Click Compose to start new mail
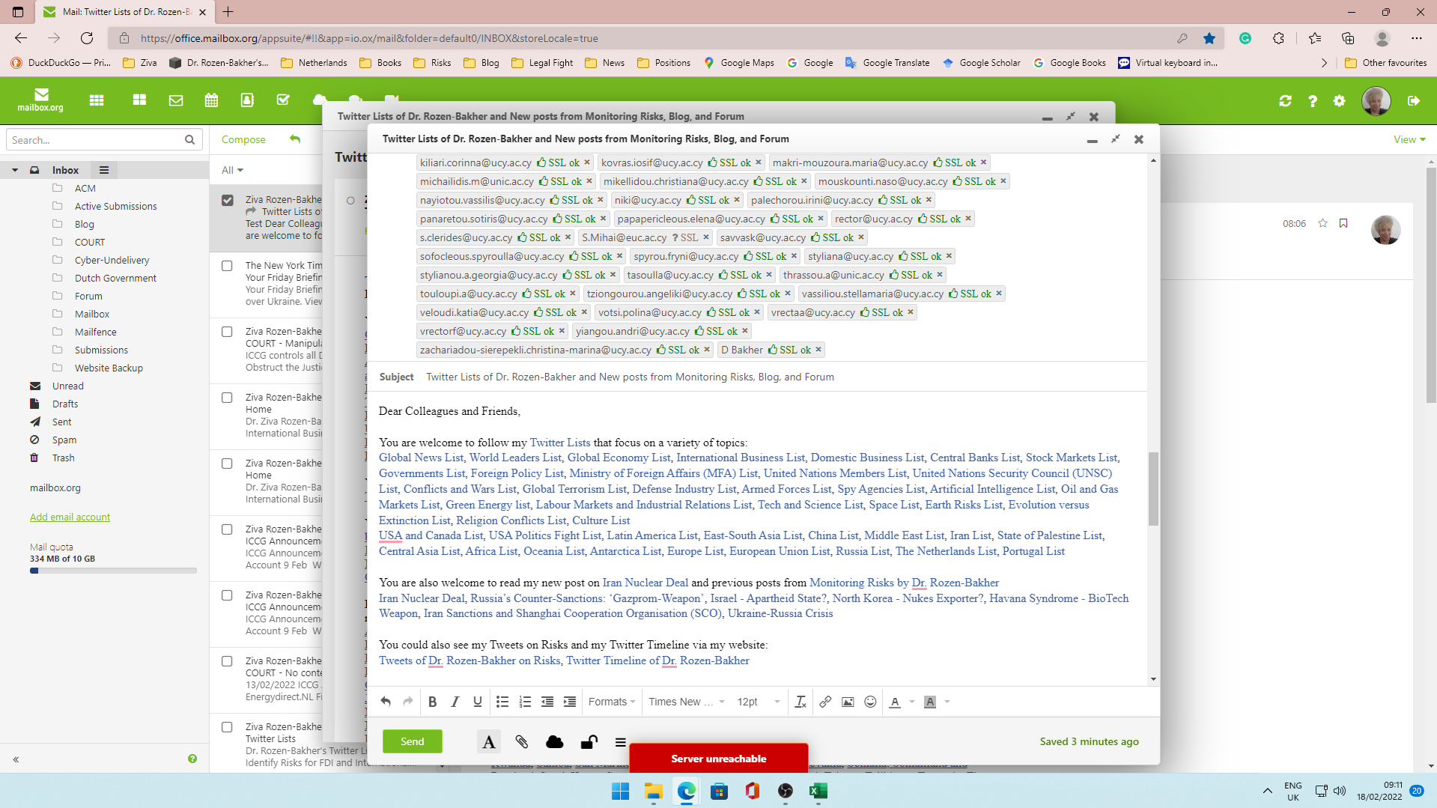Image resolution: width=1437 pixels, height=808 pixels. click(x=243, y=139)
